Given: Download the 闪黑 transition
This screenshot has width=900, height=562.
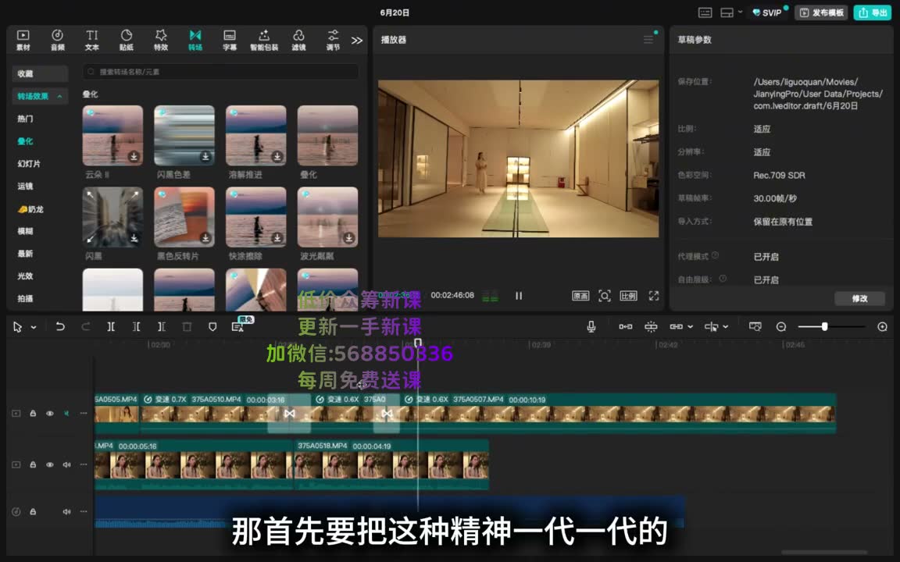Looking at the screenshot, I should [134, 238].
